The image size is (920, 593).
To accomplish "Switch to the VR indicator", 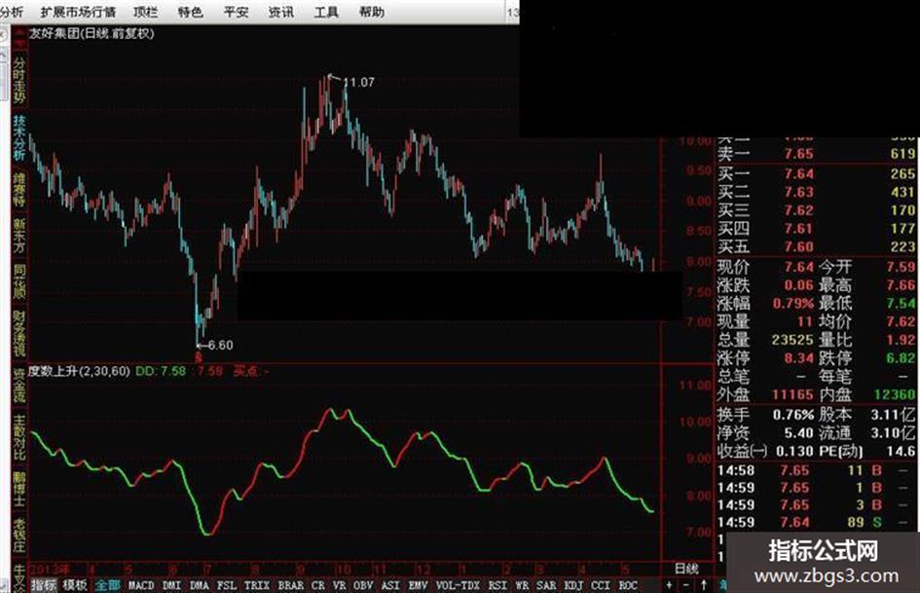I will tap(339, 585).
